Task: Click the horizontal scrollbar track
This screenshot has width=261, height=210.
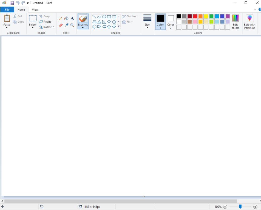Action: click(x=121, y=201)
